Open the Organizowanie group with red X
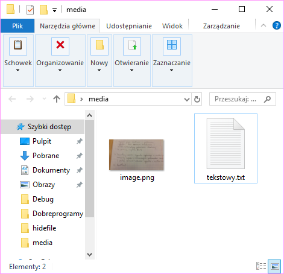This screenshot has height=274, width=284. [60, 60]
